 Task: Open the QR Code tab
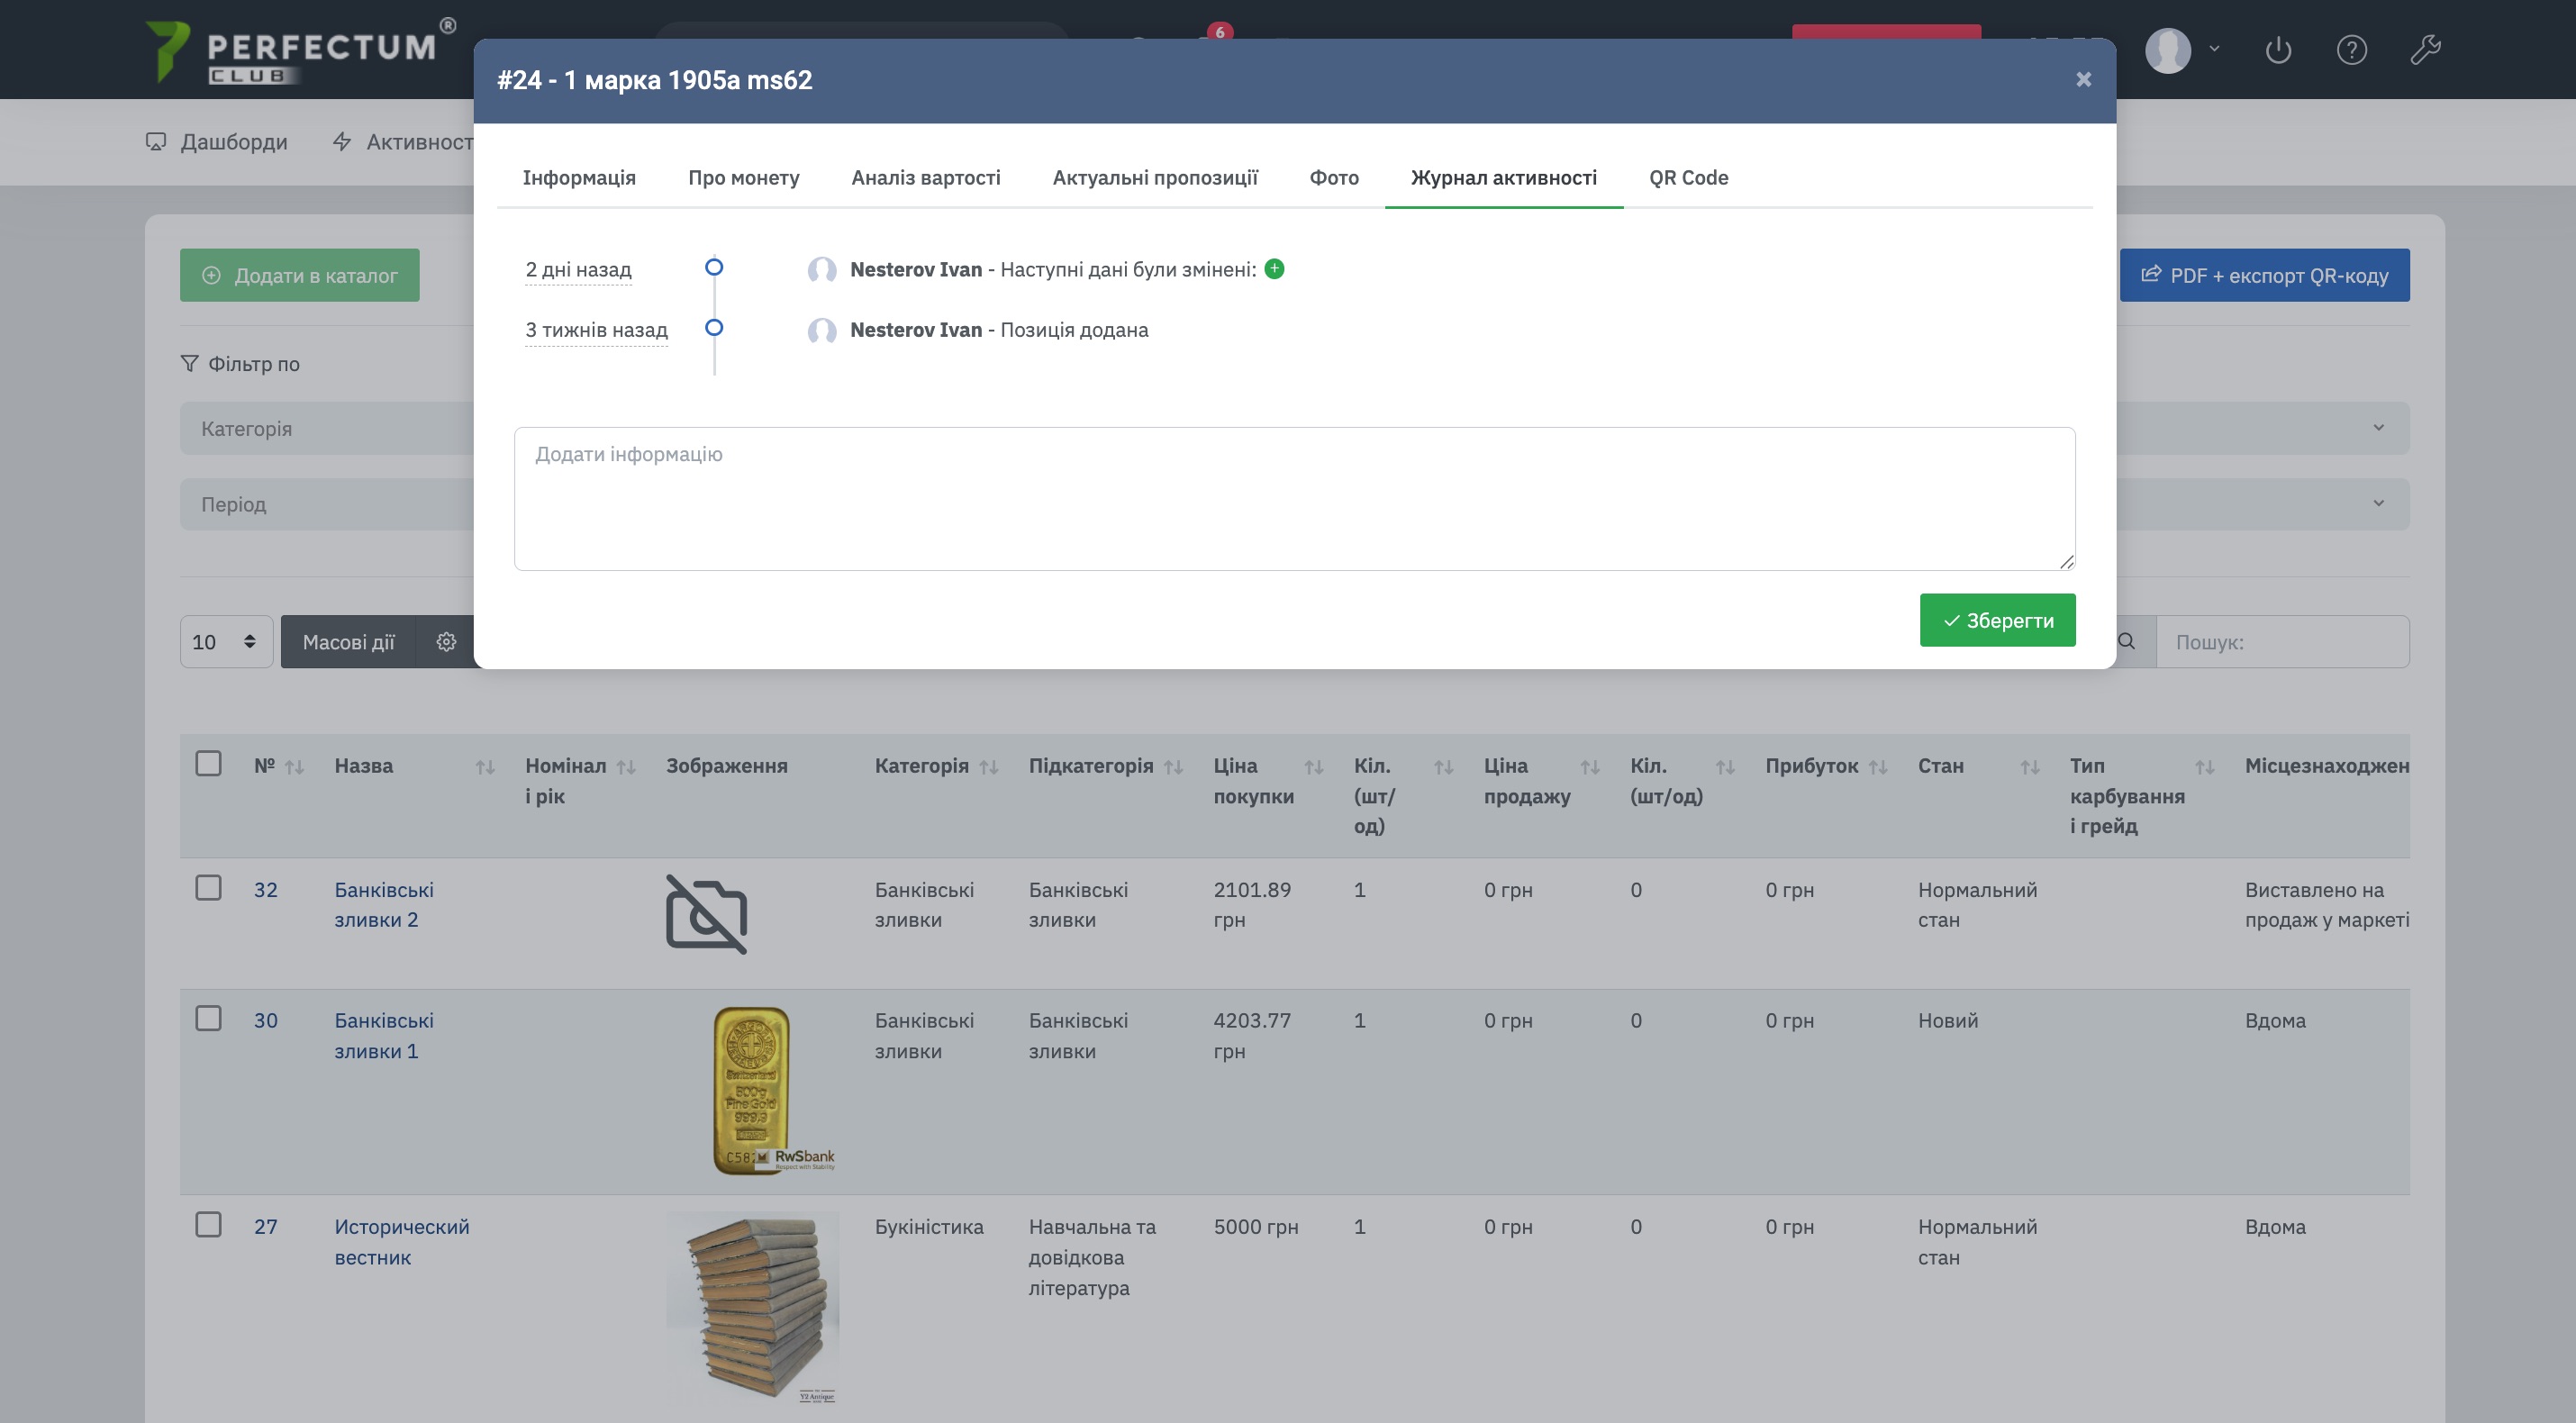click(1688, 178)
